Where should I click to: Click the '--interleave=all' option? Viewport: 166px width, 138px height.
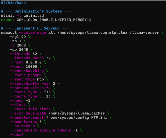click(37, 32)
